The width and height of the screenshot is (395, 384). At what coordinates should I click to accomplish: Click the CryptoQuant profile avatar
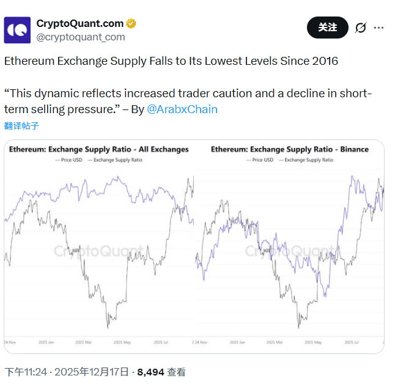[x=17, y=30]
